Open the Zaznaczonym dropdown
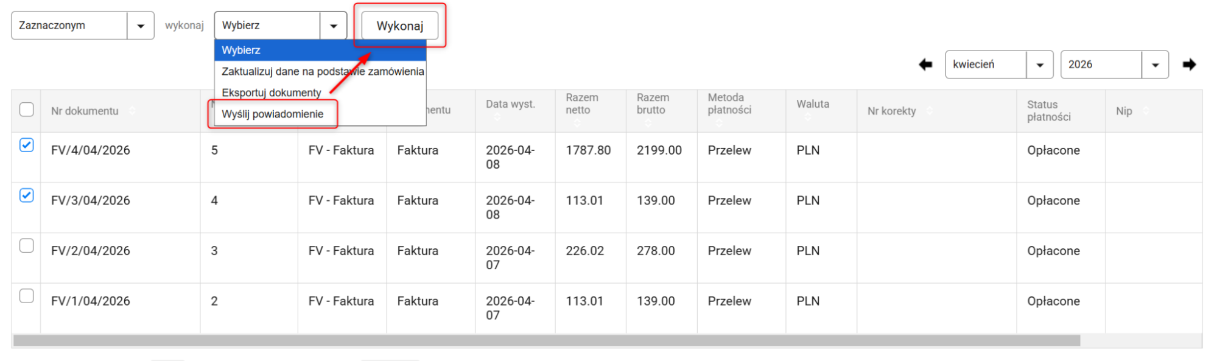The height and width of the screenshot is (361, 1217). tap(82, 26)
